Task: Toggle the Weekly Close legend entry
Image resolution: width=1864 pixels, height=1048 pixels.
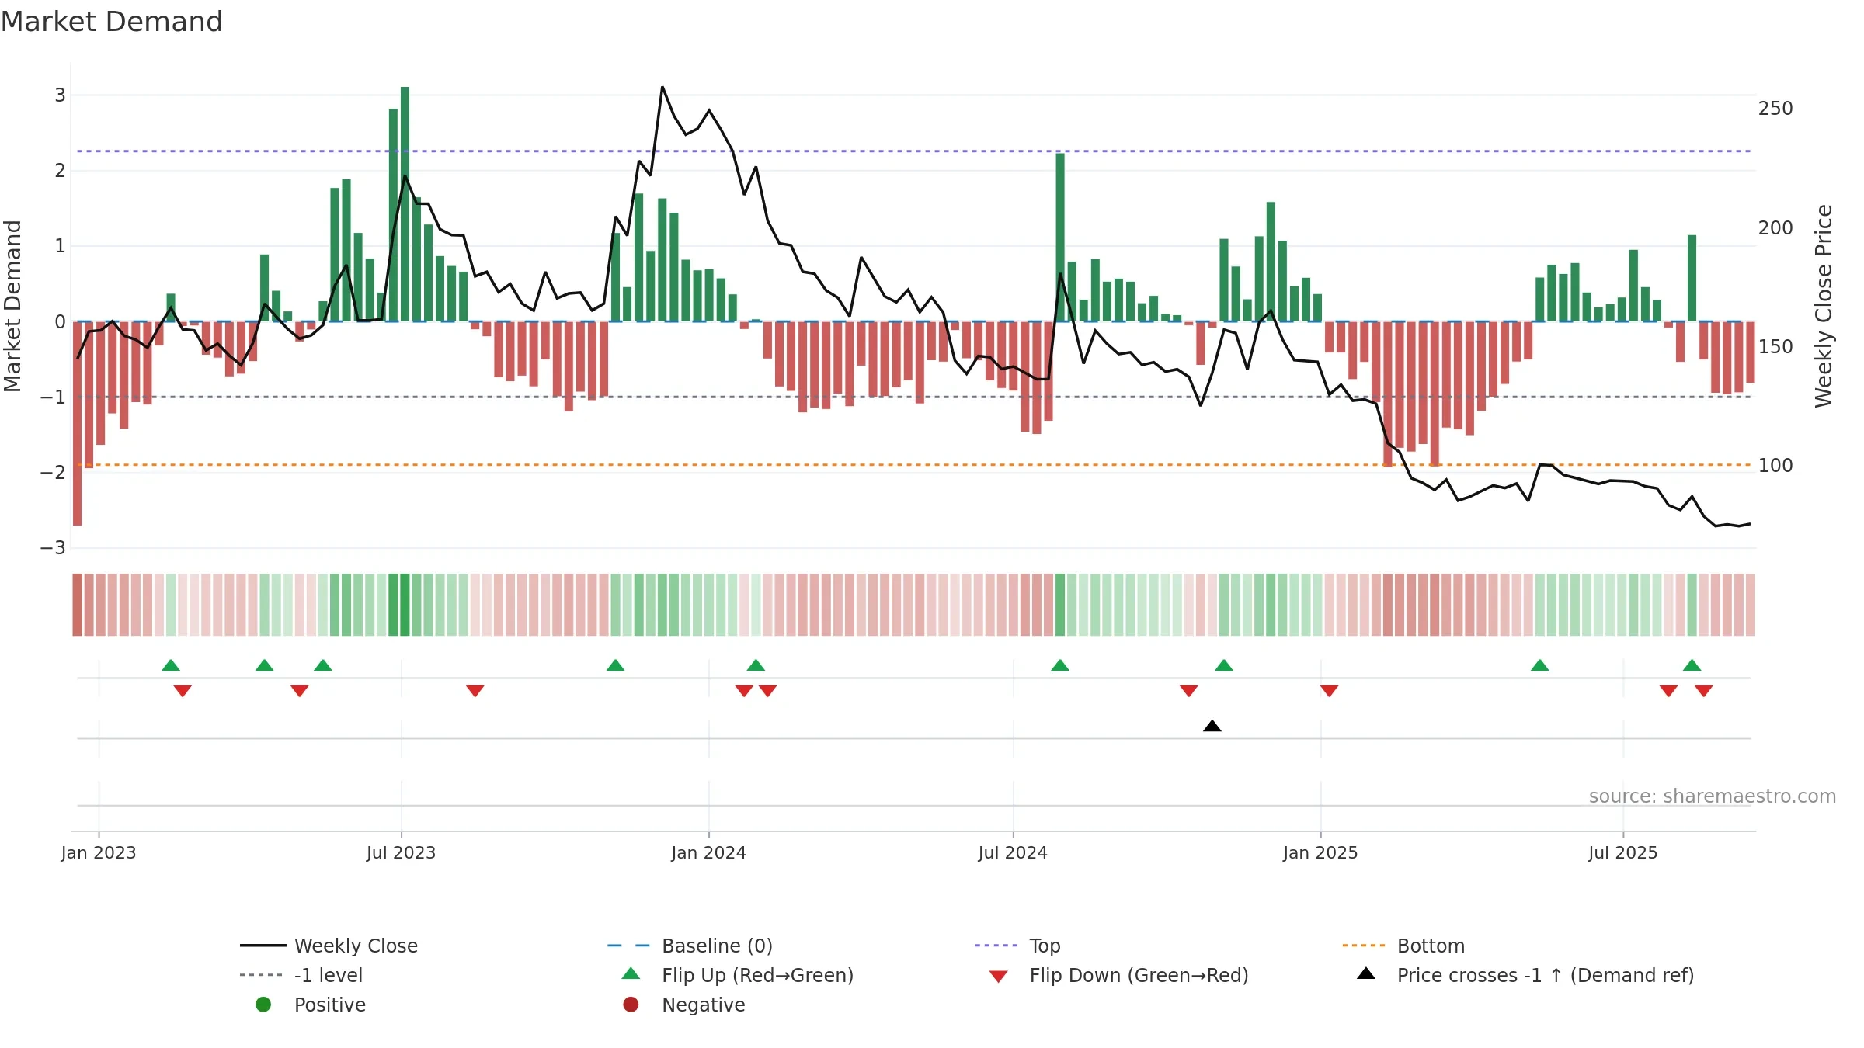Action: 329,946
